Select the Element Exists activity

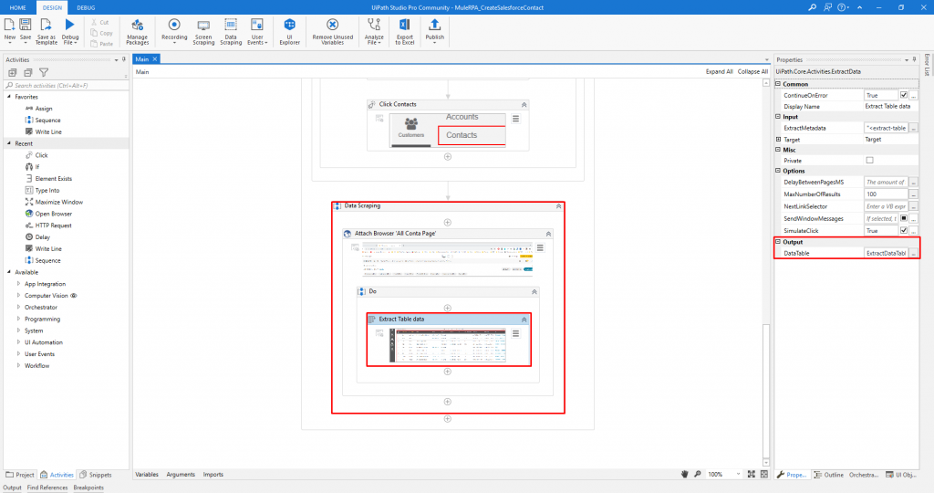[x=53, y=178]
